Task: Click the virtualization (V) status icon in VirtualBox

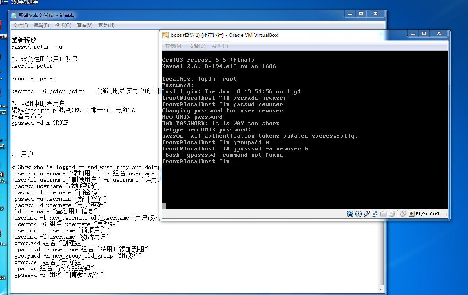Action: coord(392,214)
